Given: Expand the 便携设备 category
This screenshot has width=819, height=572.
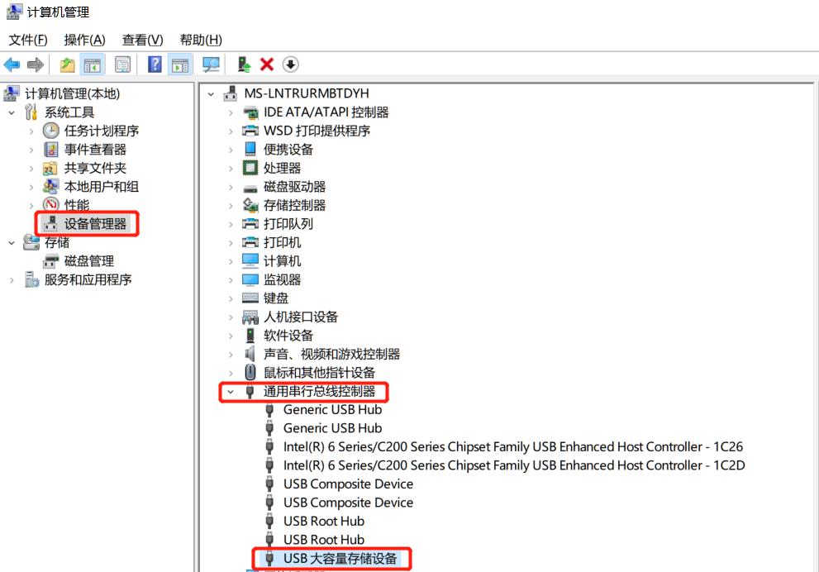Looking at the screenshot, I should coord(231,150).
